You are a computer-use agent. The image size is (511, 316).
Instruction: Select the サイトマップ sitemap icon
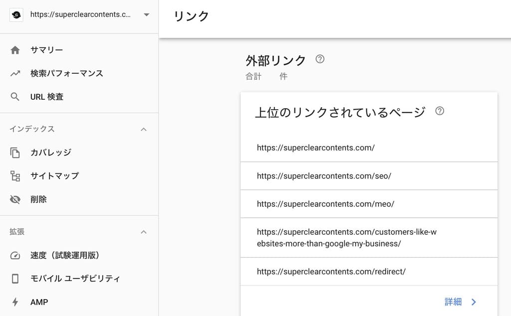(15, 176)
